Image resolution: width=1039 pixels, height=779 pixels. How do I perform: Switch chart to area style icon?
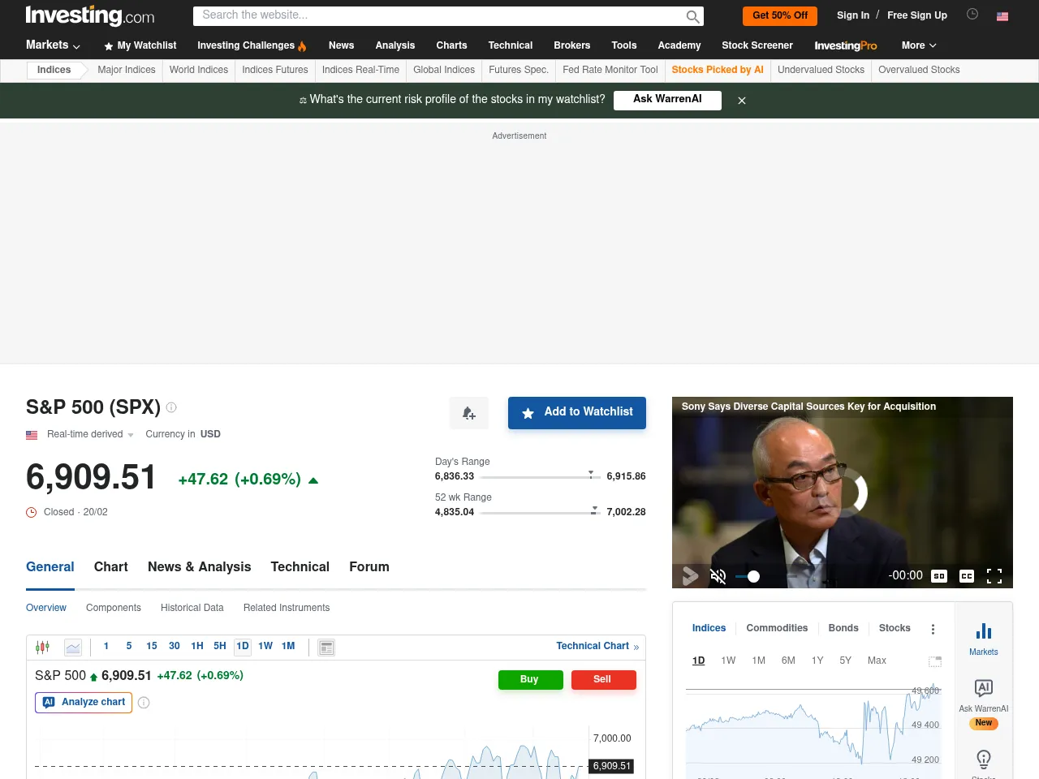[x=73, y=647]
